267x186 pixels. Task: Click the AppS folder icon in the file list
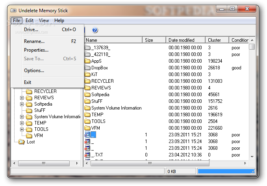(x=87, y=61)
